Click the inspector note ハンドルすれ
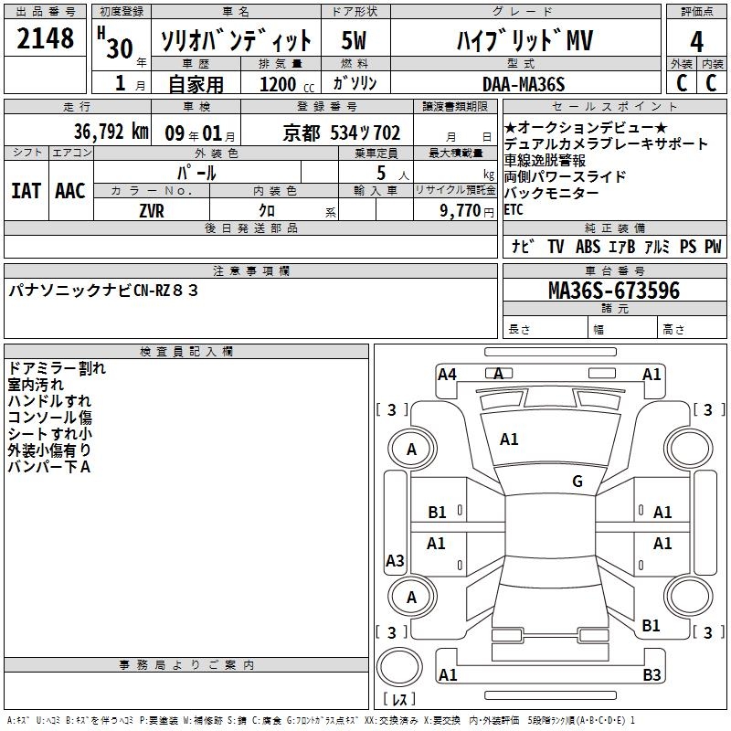This screenshot has width=731, height=731. pos(49,401)
